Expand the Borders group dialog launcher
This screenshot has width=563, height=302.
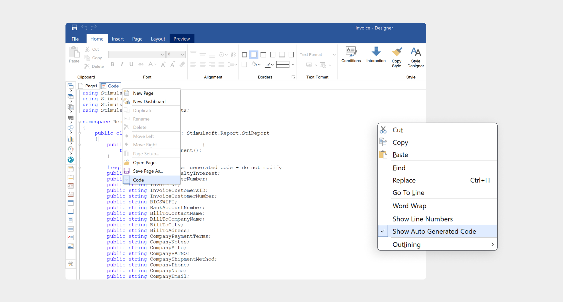pos(293,77)
